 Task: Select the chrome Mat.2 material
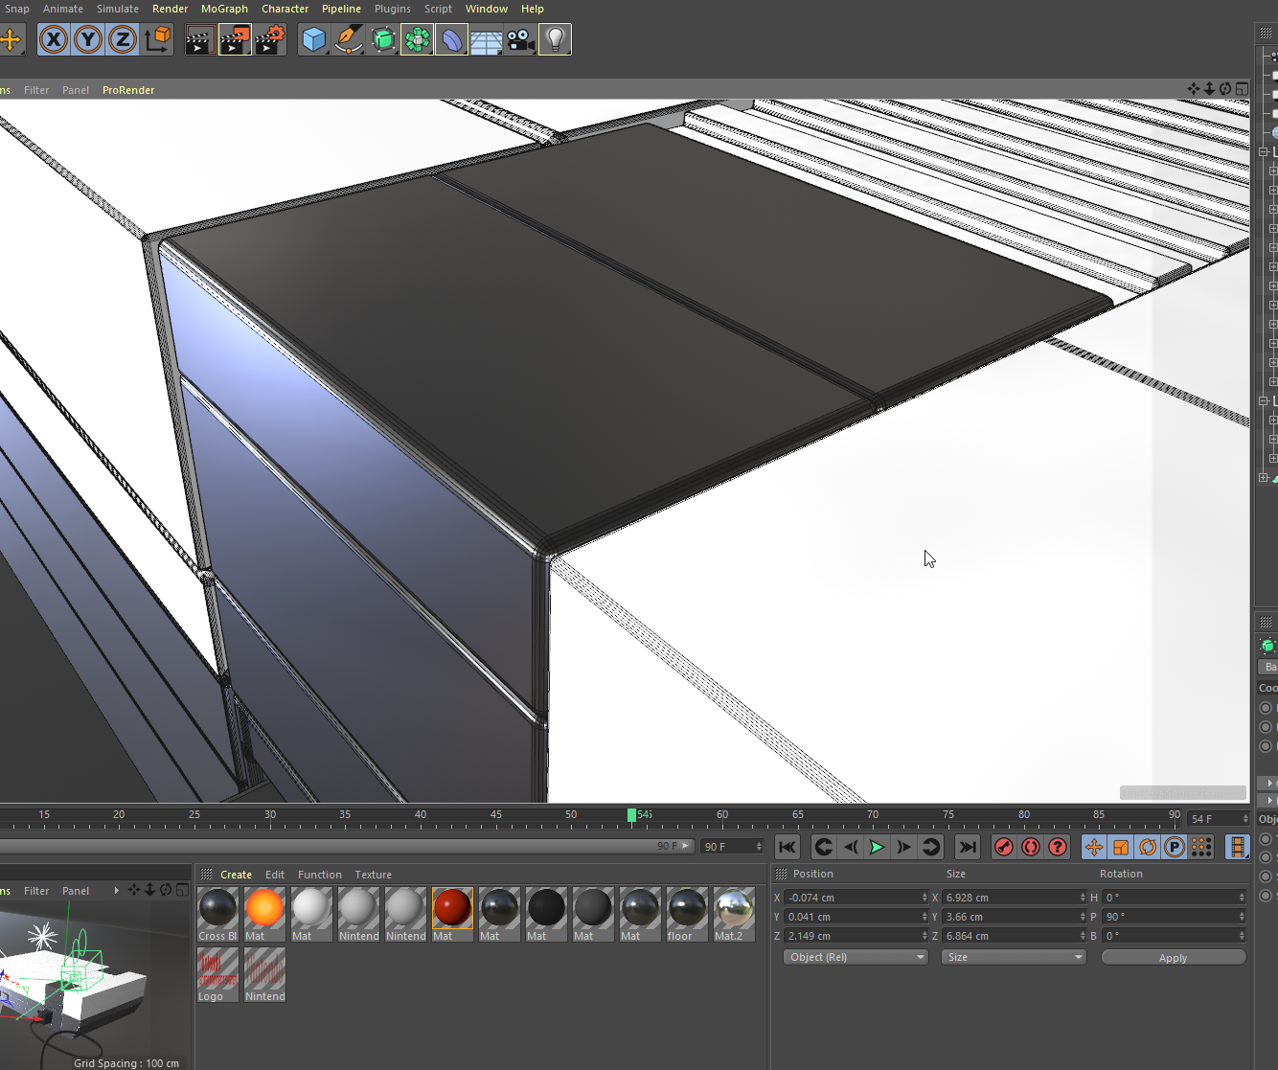coord(734,914)
